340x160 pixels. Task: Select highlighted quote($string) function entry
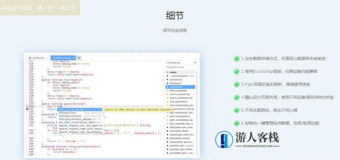[180, 87]
